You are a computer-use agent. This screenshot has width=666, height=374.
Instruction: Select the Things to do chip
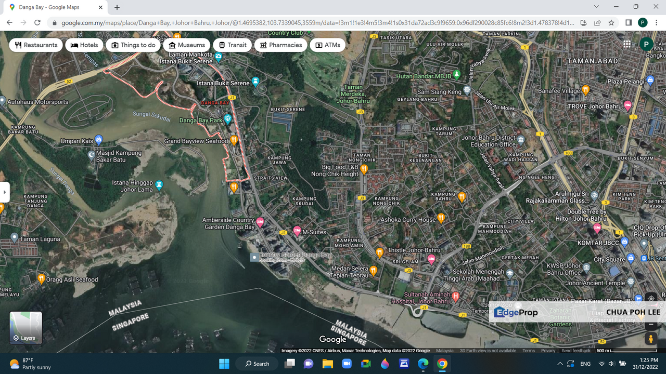pos(133,45)
